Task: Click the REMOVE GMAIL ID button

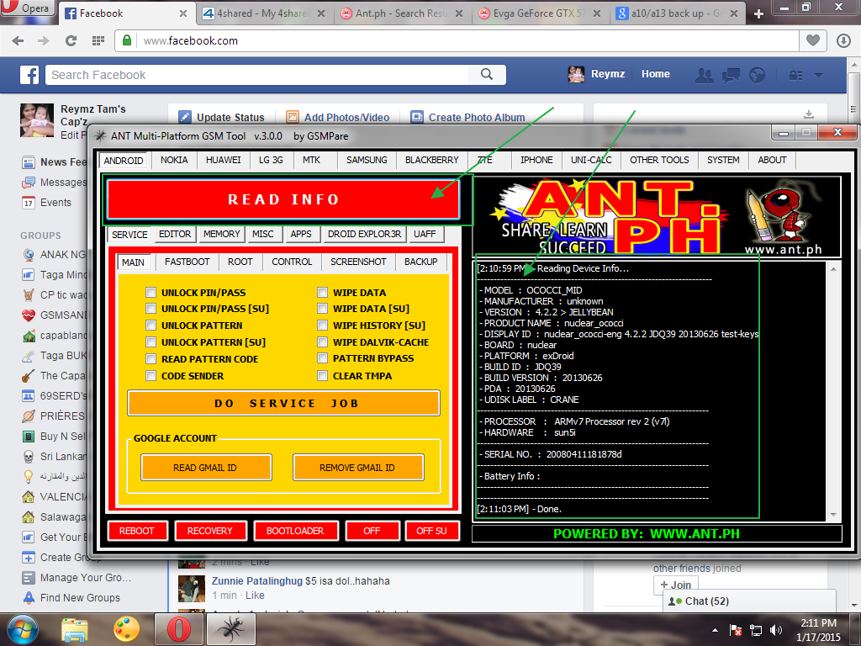Action: [x=357, y=468]
